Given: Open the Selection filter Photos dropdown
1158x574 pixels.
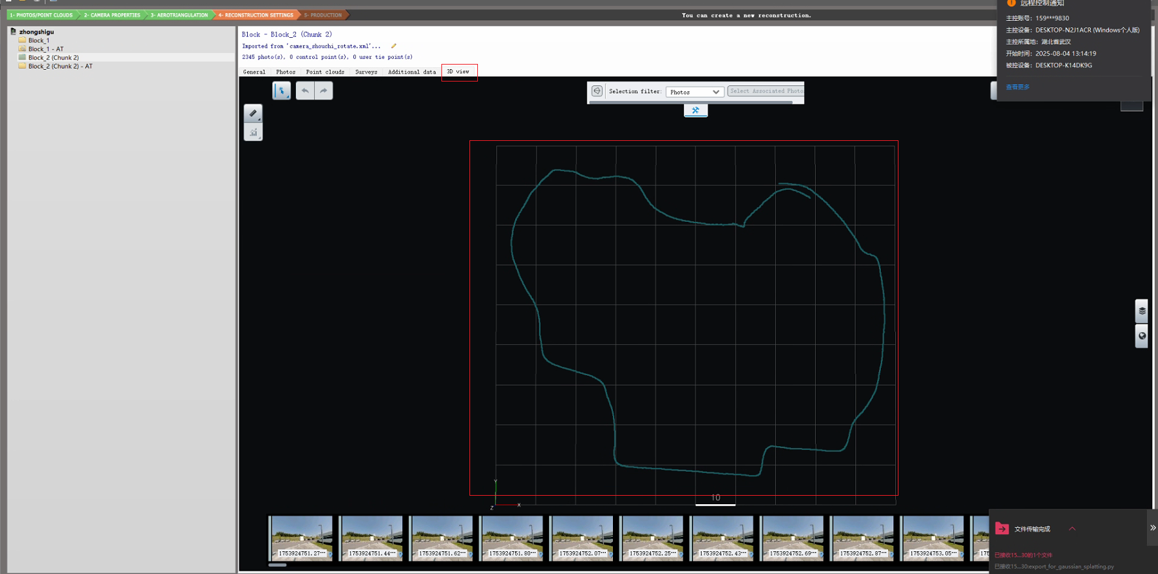Looking at the screenshot, I should (x=694, y=92).
